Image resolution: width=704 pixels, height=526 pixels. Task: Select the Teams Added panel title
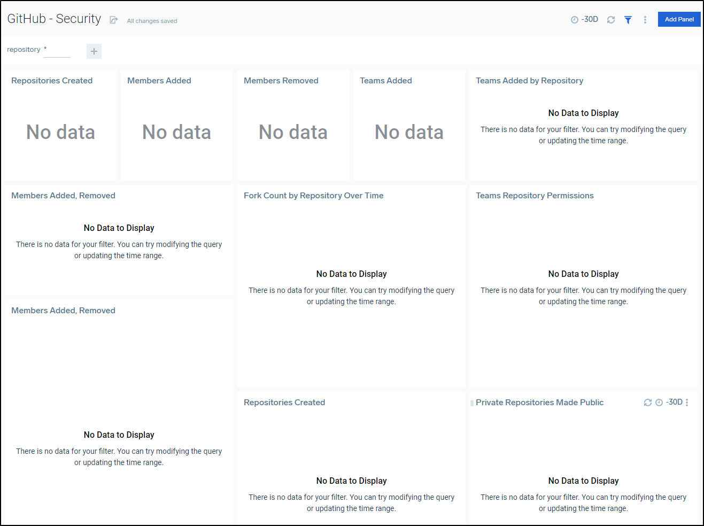(386, 81)
